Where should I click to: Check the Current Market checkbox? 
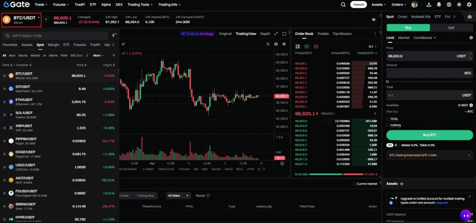pos(354,184)
